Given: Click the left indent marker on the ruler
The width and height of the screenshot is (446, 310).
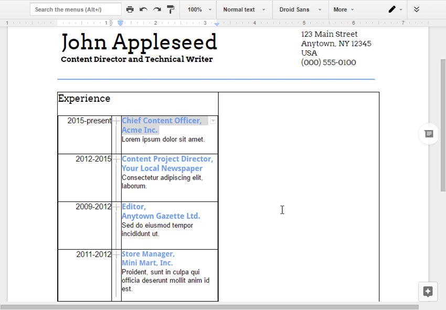Looking at the screenshot, I should [120, 24].
